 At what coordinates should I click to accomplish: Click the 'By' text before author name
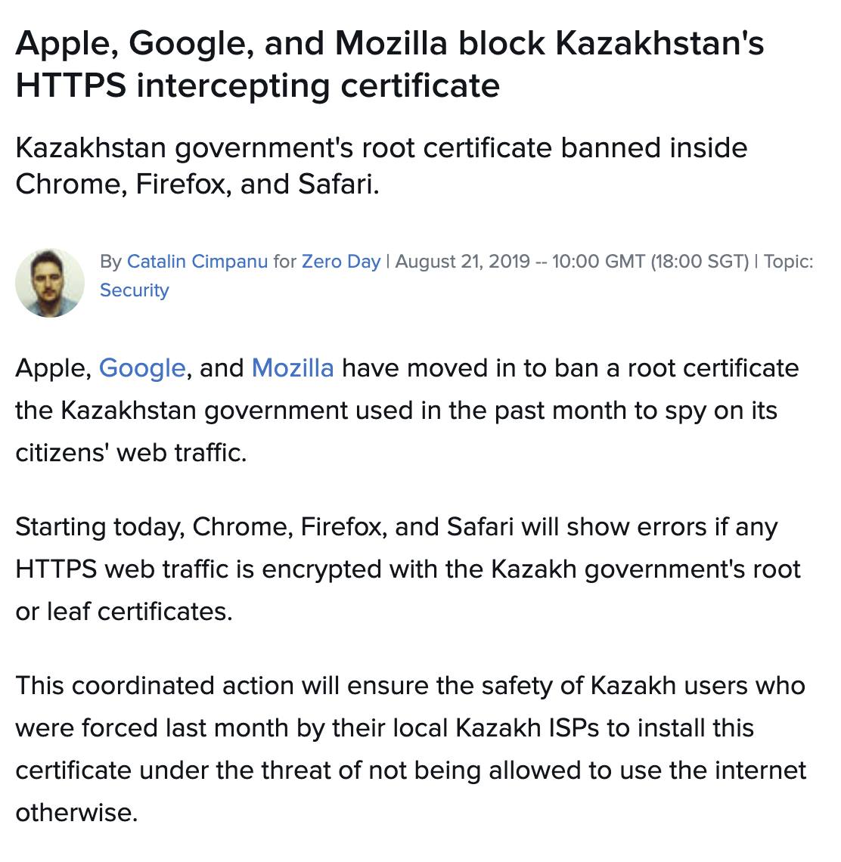[110, 262]
